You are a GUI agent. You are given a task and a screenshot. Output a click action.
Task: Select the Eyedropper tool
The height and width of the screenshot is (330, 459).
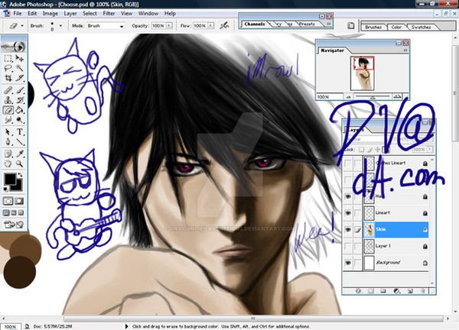tap(20, 154)
